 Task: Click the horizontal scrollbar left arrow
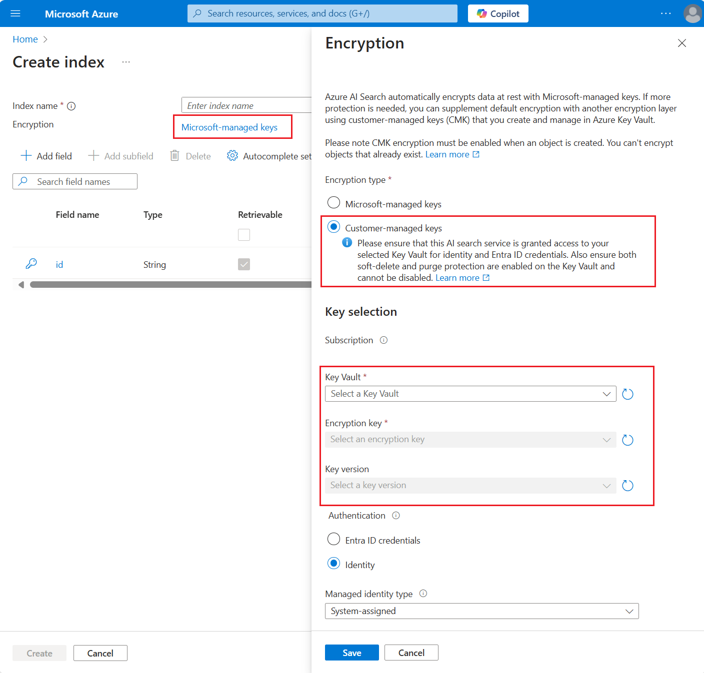click(21, 285)
